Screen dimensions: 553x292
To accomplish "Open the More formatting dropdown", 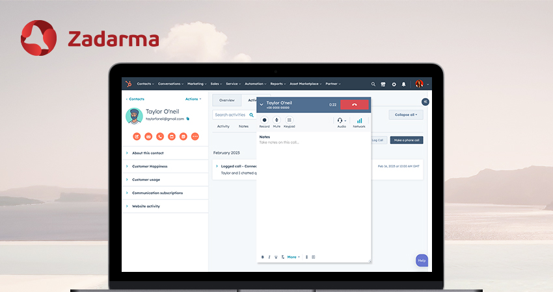I will (293, 257).
